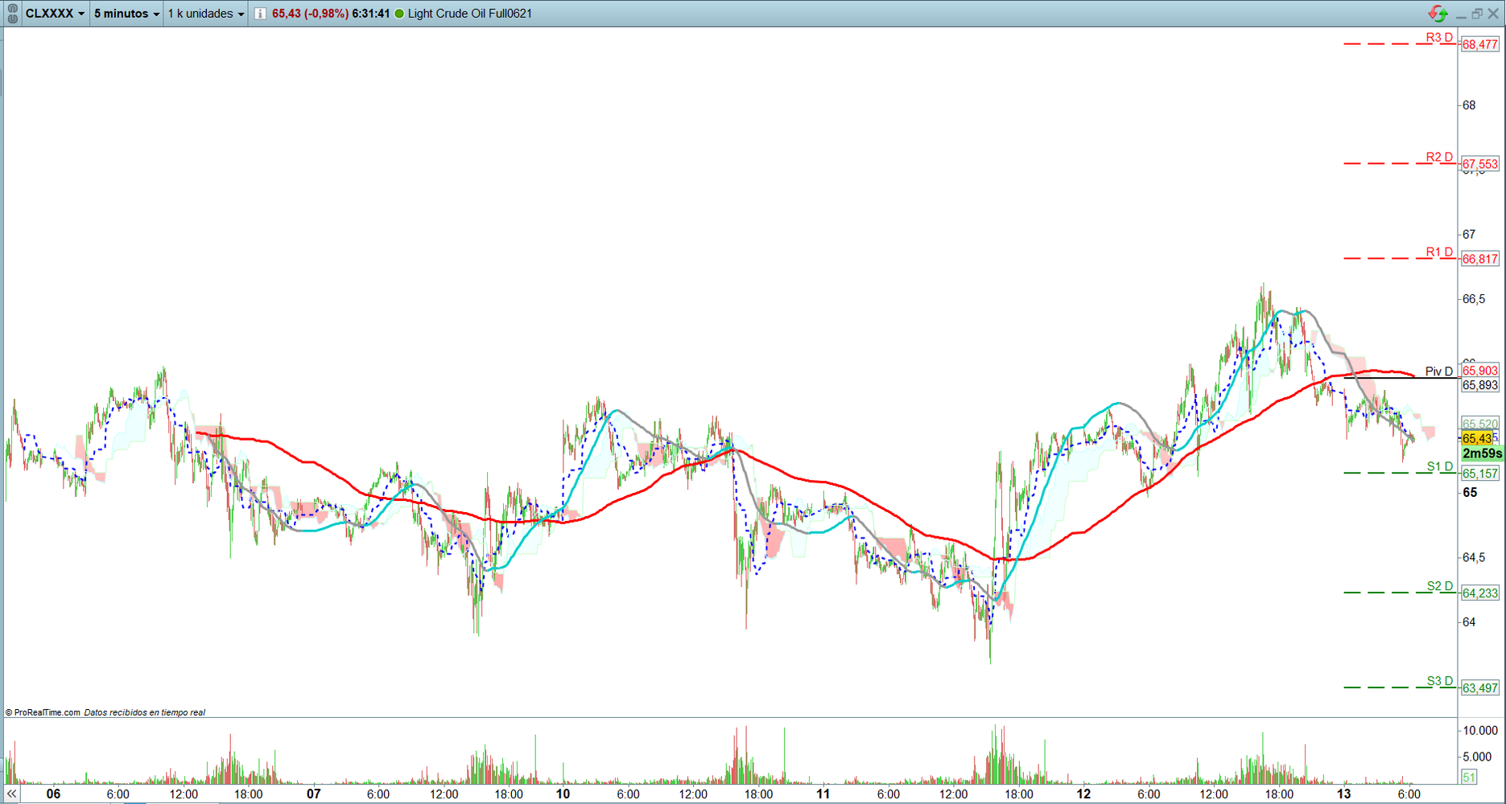Click the S2 D support label
1506x804 pixels.
[x=1440, y=586]
